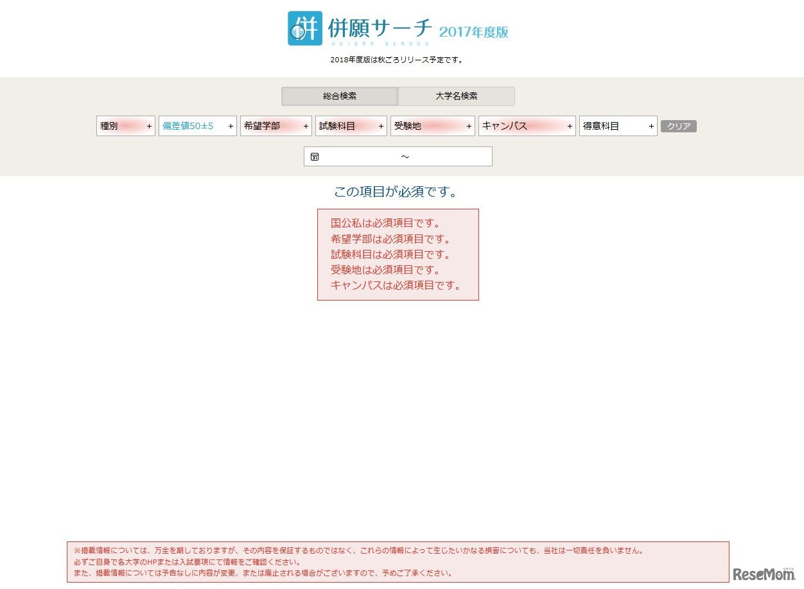The height and width of the screenshot is (589, 804).
Task: Click the 受験地は必須項目です error message
Action: click(x=385, y=270)
